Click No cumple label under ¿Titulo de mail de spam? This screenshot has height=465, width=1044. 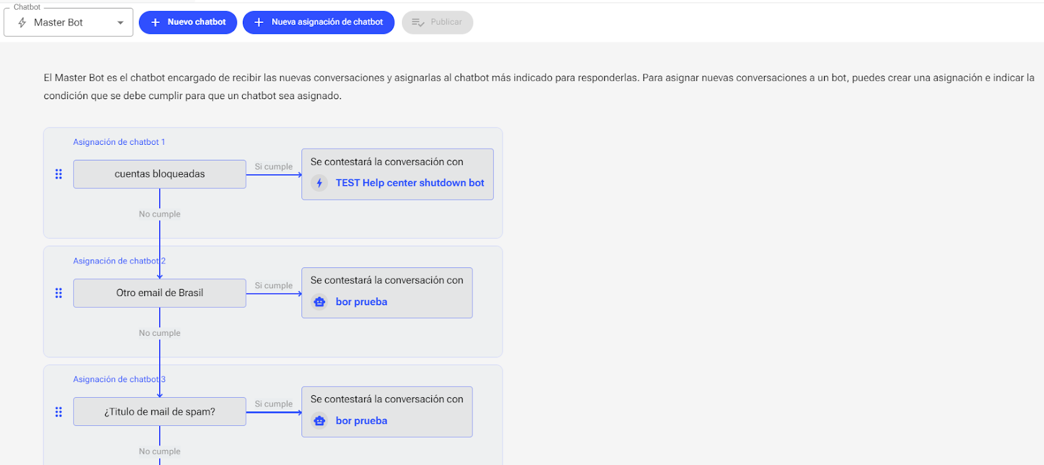pos(160,451)
